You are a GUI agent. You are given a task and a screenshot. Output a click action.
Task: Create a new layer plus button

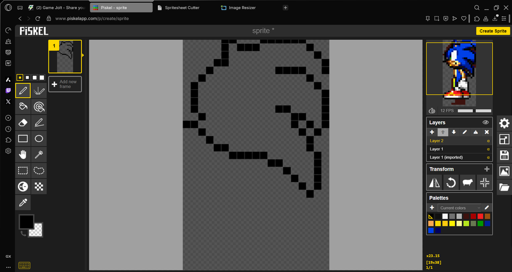pos(432,132)
